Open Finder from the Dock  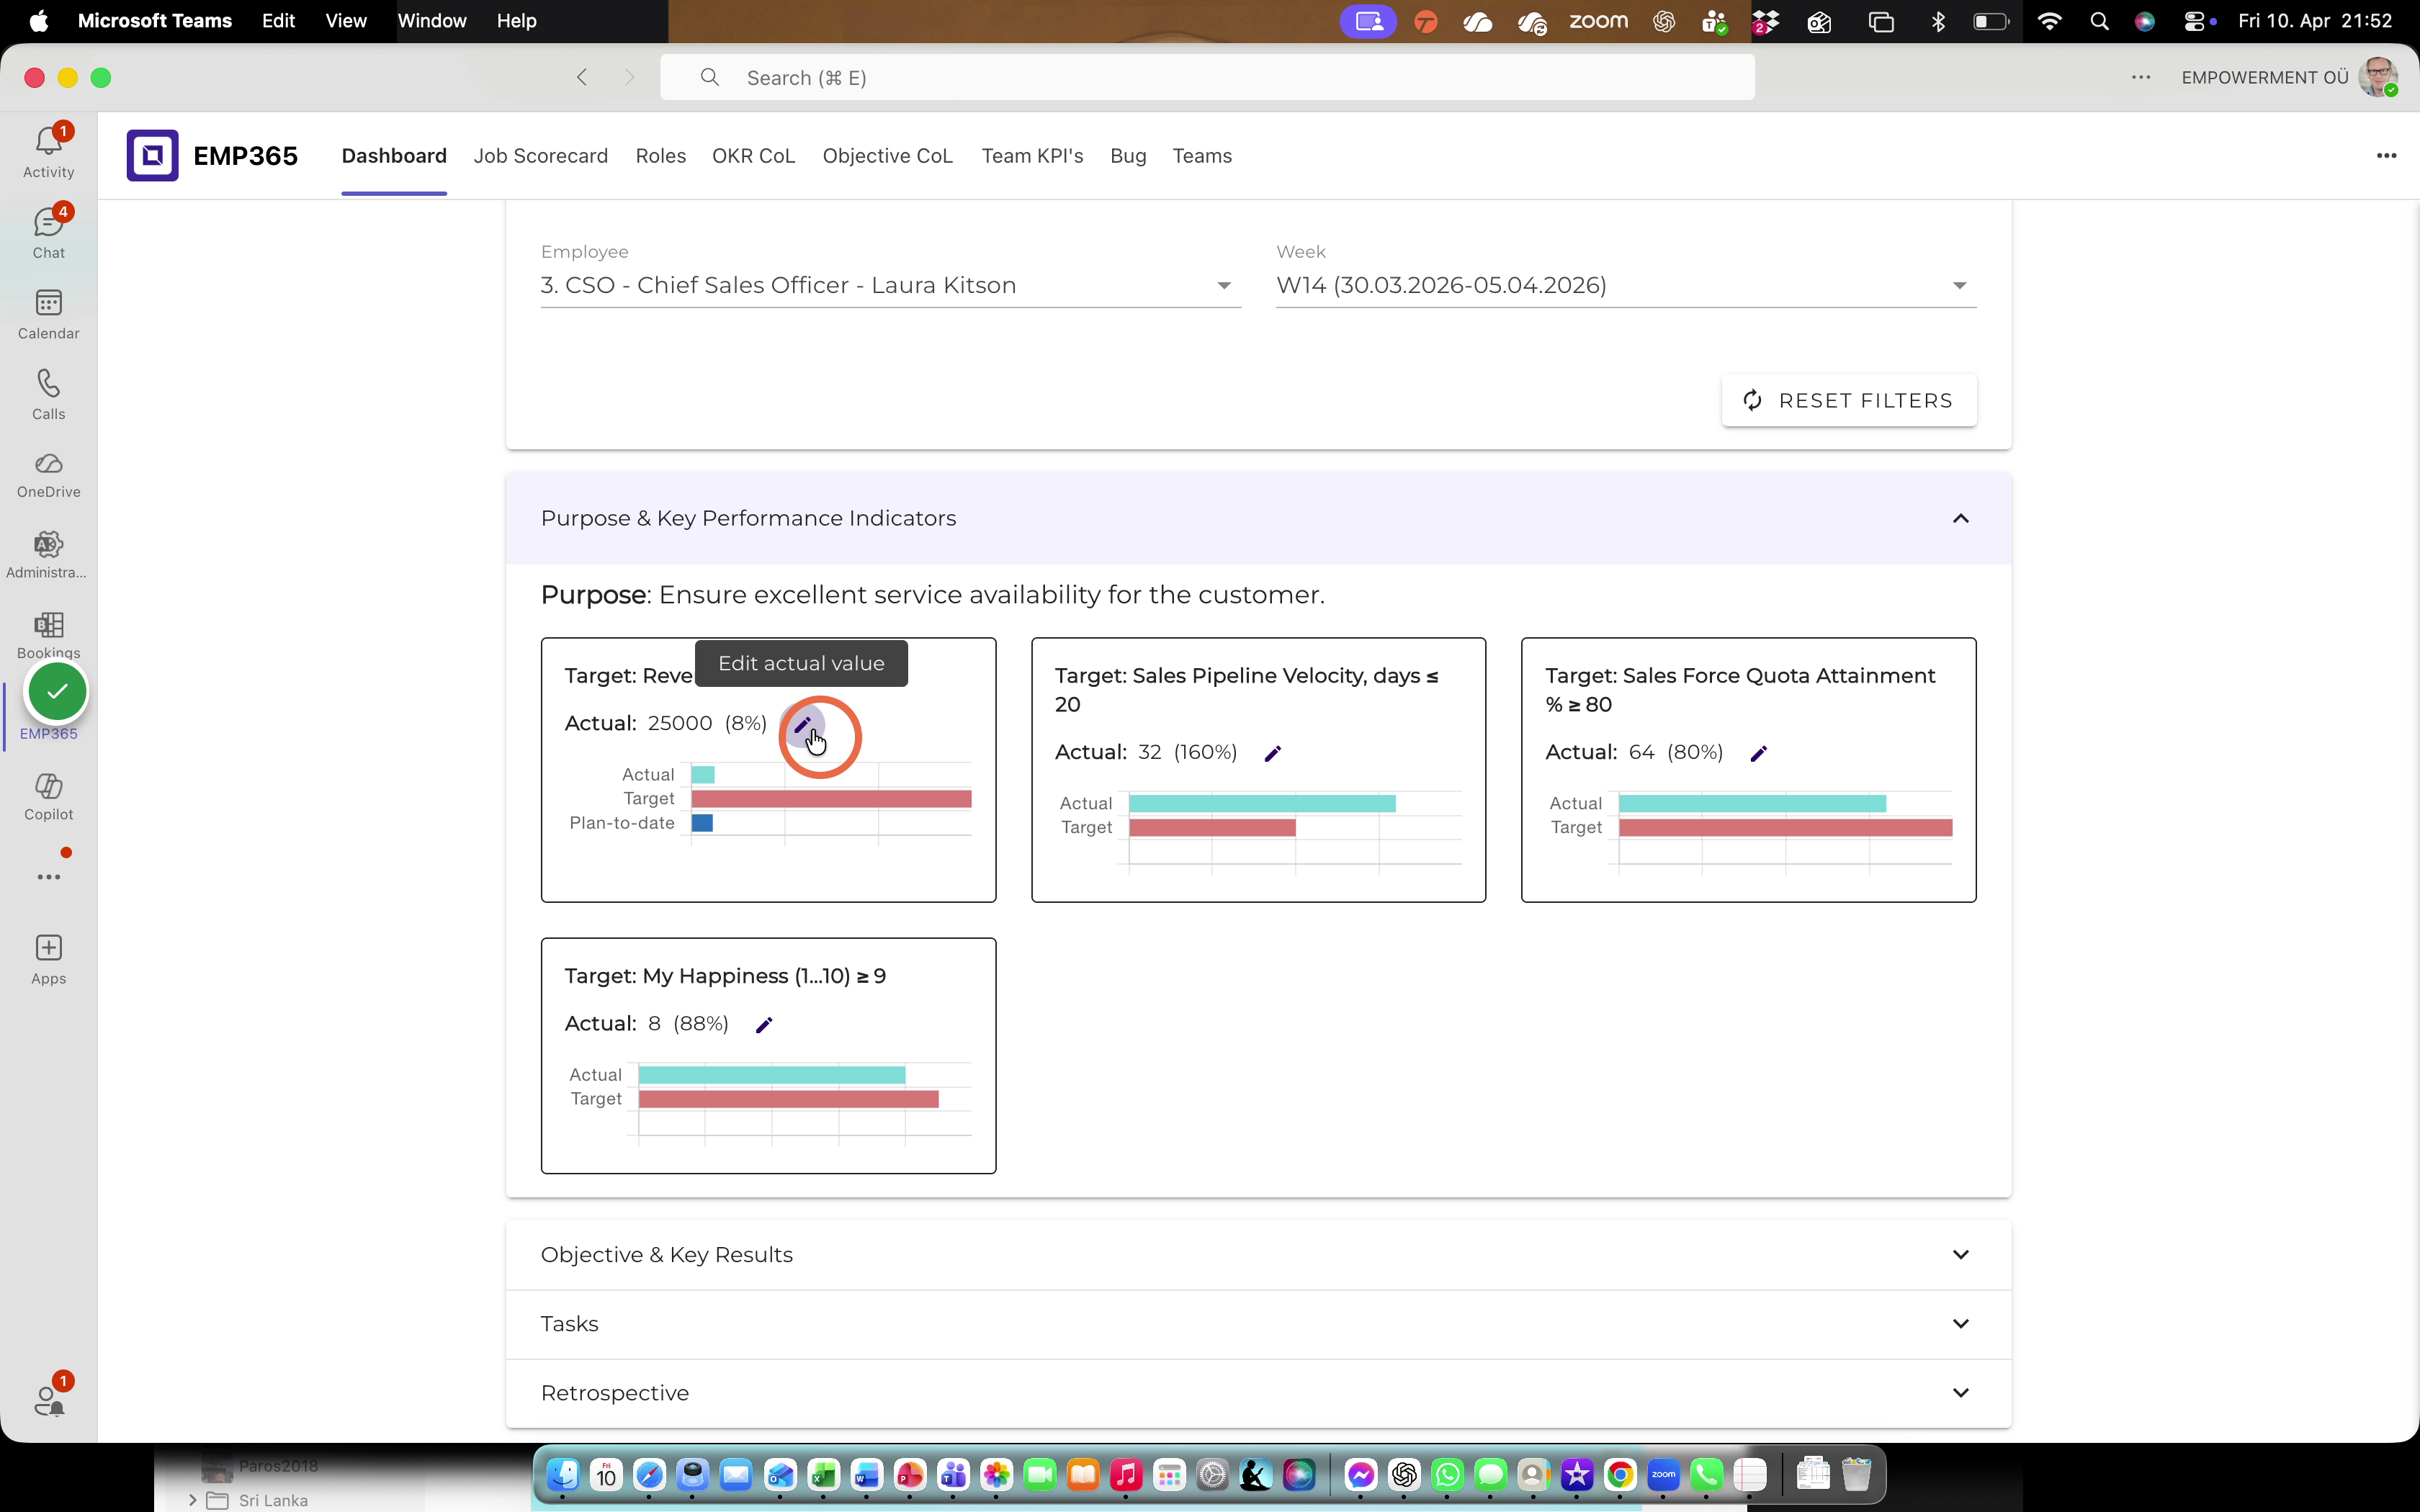tap(563, 1474)
